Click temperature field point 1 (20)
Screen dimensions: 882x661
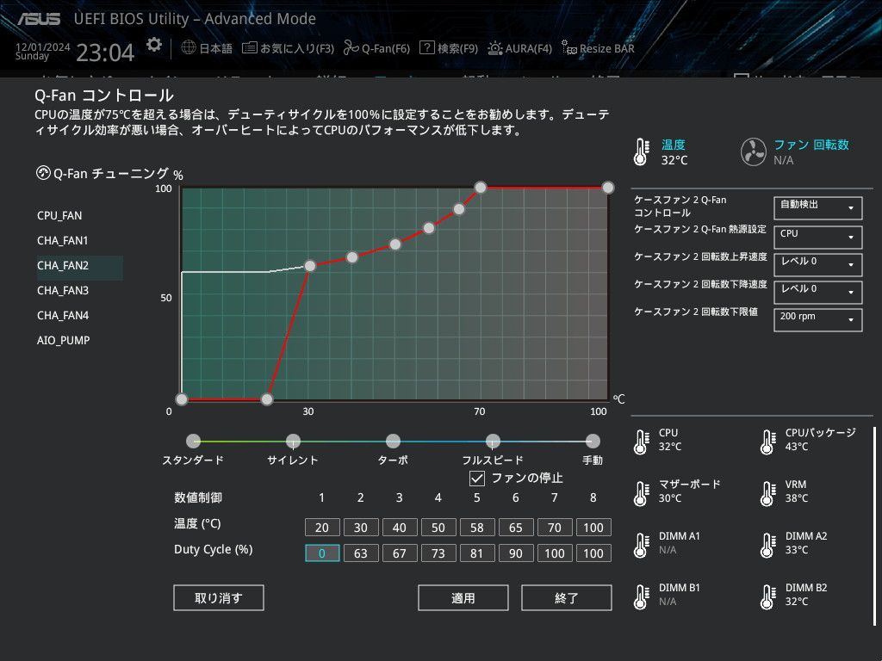[x=322, y=528]
